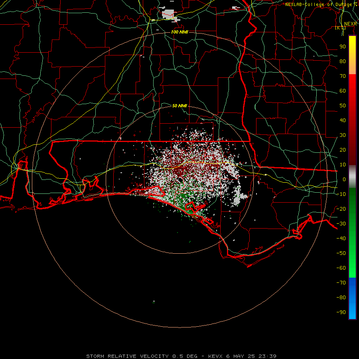Pick the bright green segment of the color bar
The height and width of the screenshot is (359, 359).
click(x=352, y=263)
